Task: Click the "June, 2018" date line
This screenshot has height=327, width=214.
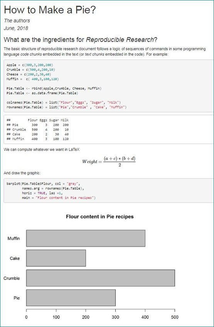Action: tap(16, 28)
